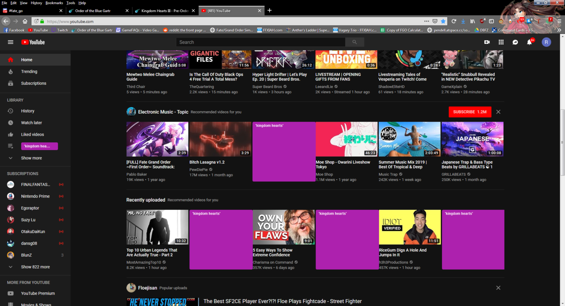Open the Bitch Lasagna v1.2 video thumbnail
The height and width of the screenshot is (306, 565).
(220, 139)
